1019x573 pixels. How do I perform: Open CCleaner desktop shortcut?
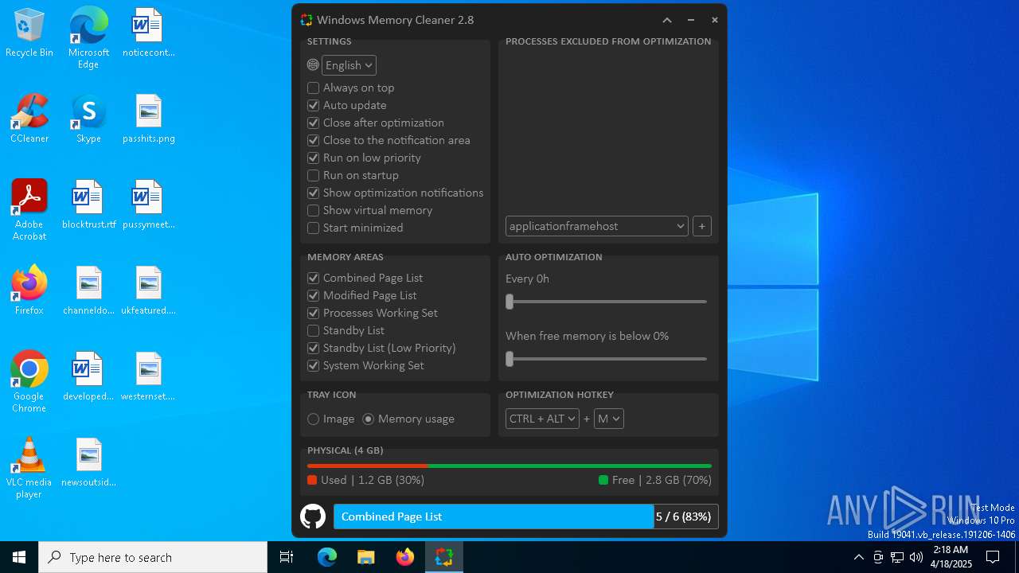(x=29, y=119)
